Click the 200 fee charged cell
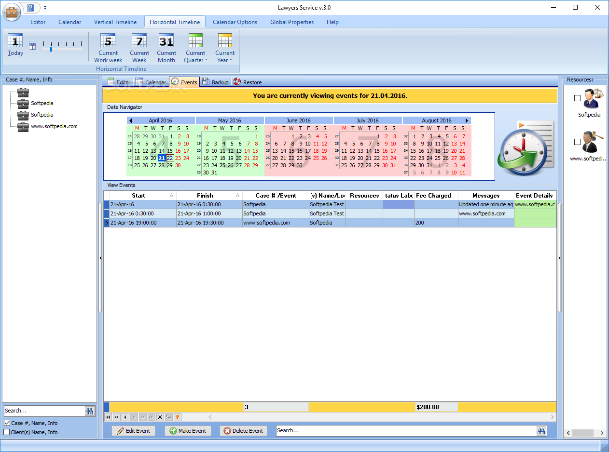 tap(436, 223)
